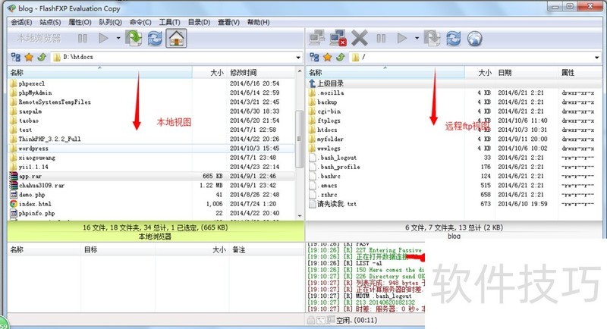Select the .bash_profile remote file
This screenshot has width=607, height=329.
[340, 167]
